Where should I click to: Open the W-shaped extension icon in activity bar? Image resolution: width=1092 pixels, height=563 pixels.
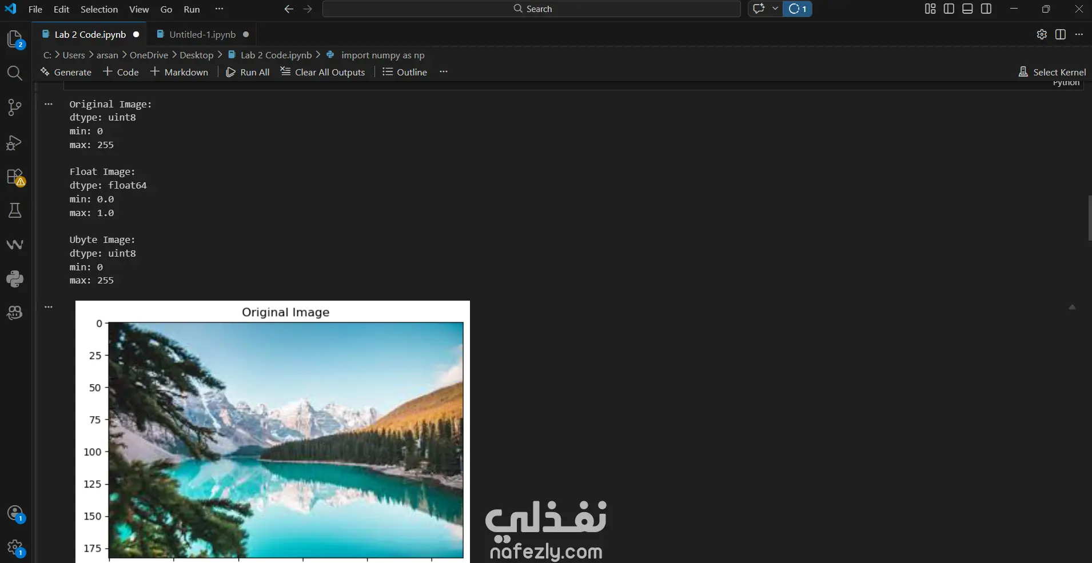click(15, 245)
